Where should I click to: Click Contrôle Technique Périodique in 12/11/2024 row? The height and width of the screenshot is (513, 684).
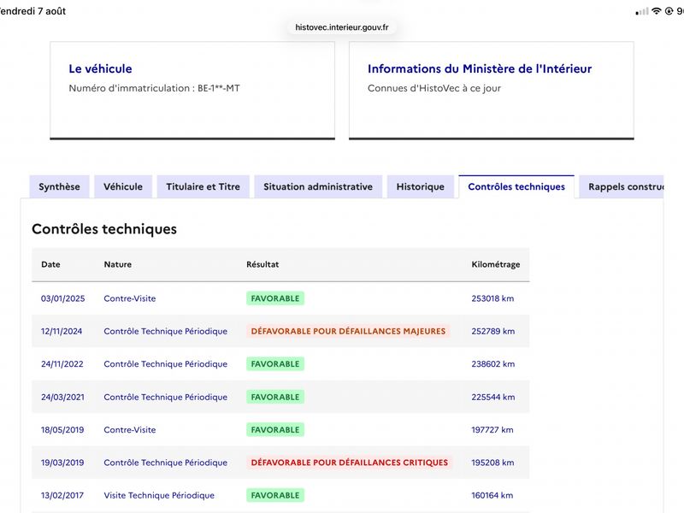[165, 331]
